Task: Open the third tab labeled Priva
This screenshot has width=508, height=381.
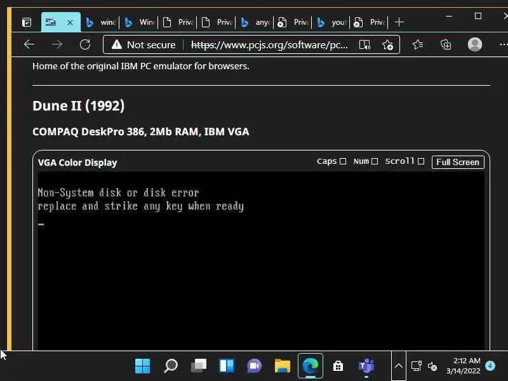Action: click(x=293, y=22)
